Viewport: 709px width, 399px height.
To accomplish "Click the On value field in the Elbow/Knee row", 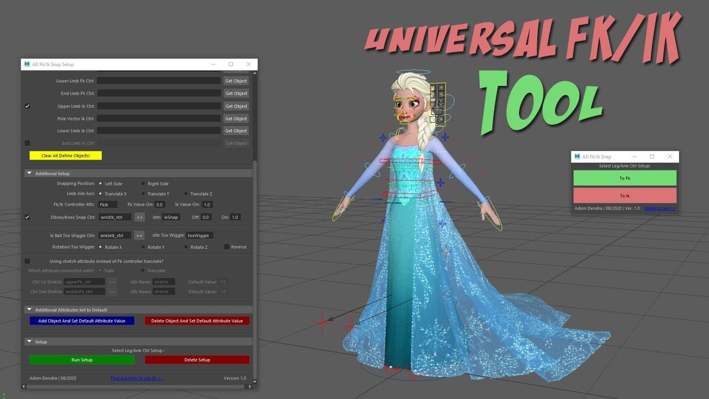I will (235, 217).
